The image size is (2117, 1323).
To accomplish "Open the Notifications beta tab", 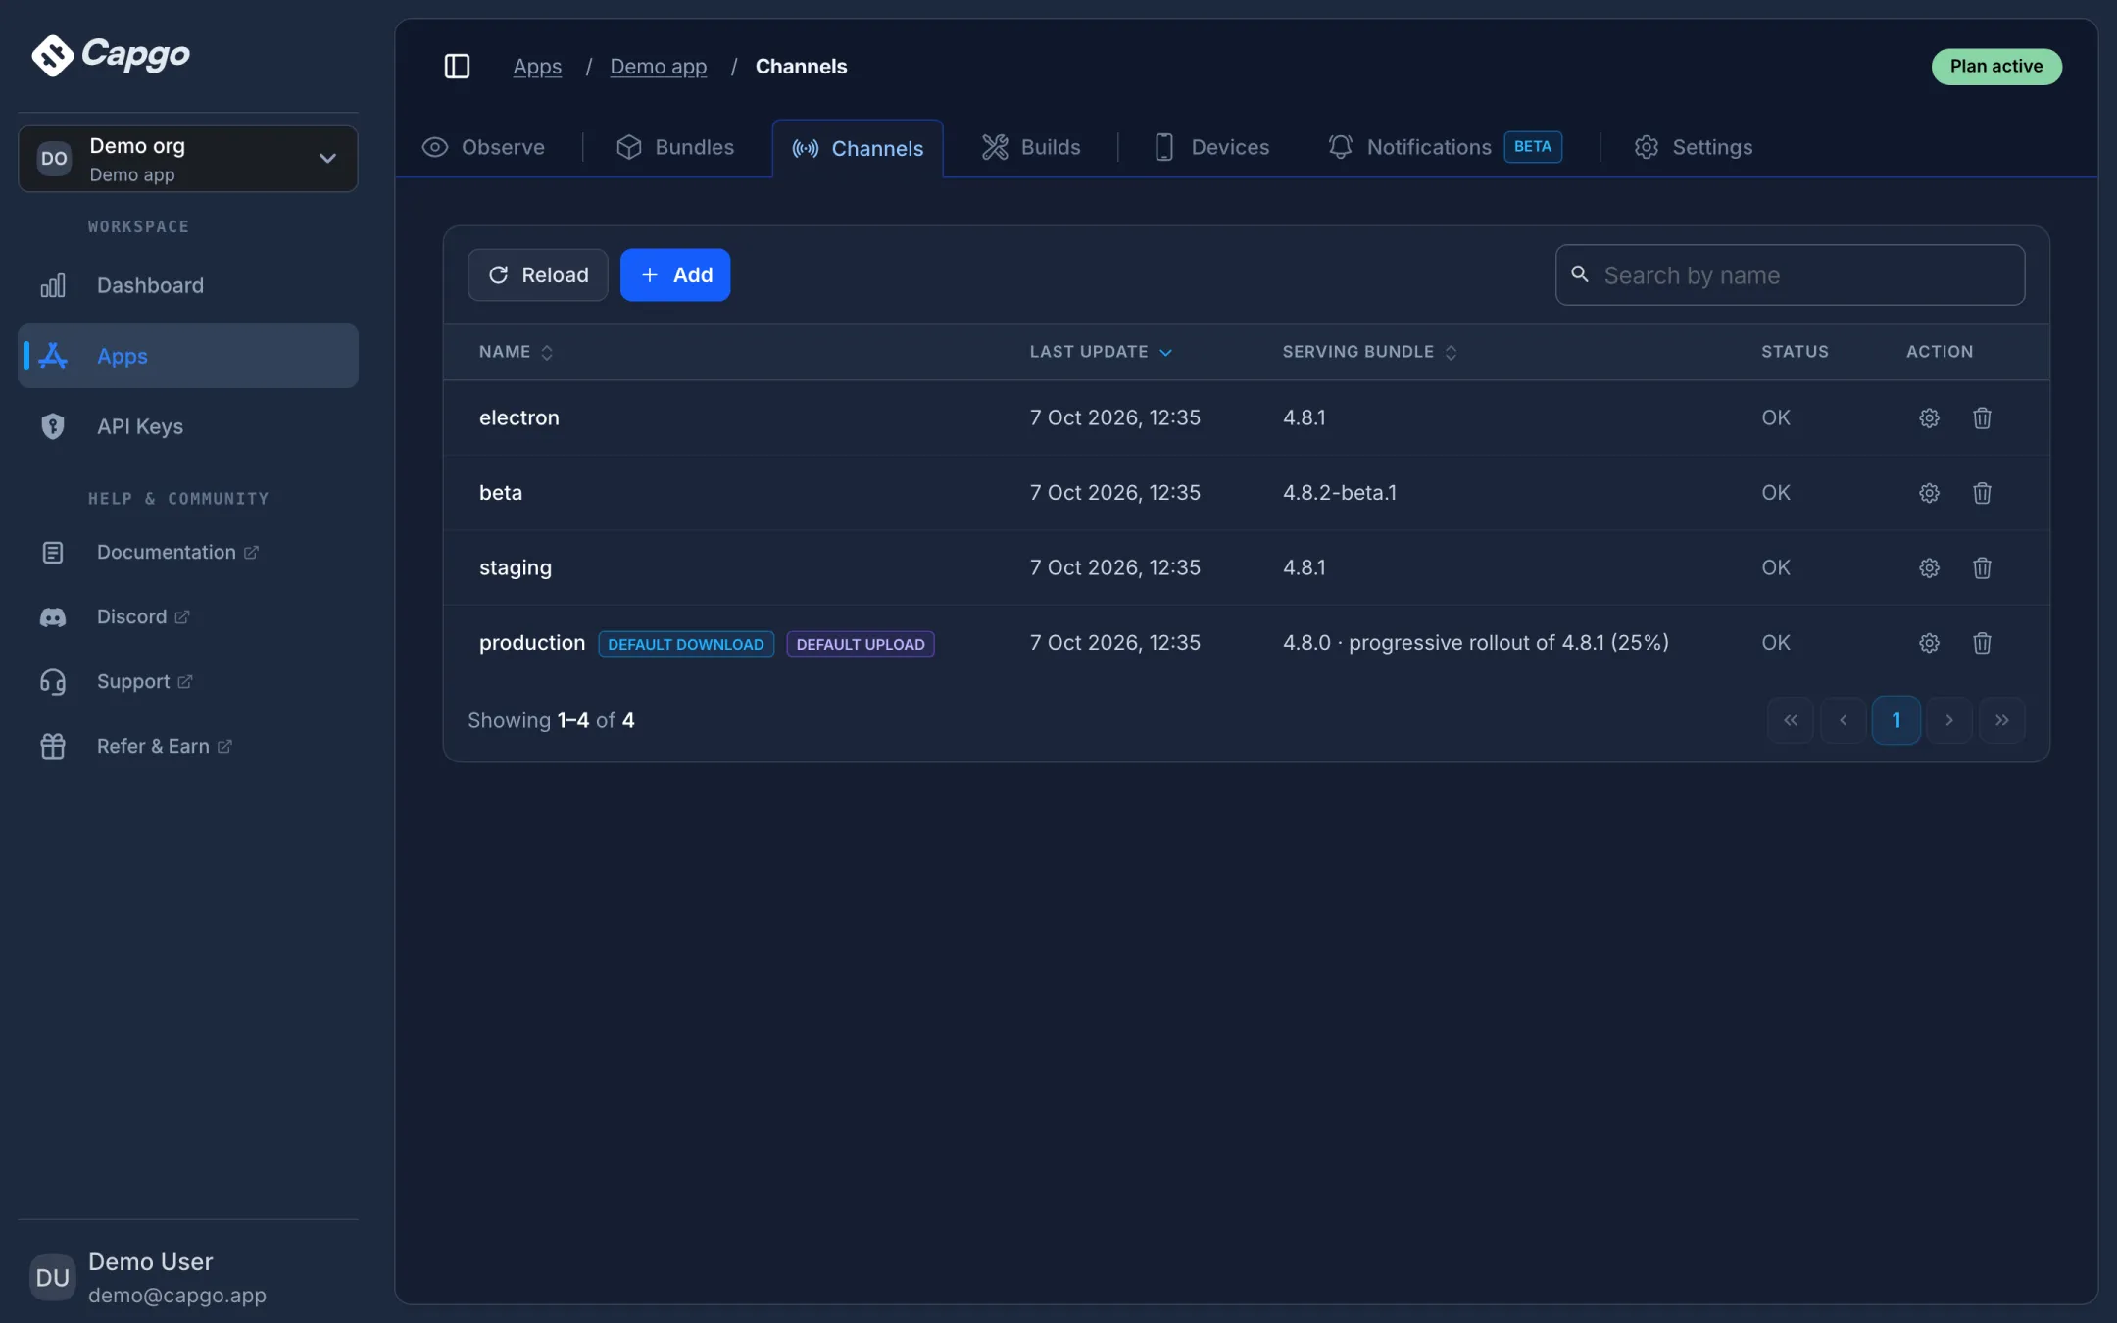I will (x=1445, y=147).
